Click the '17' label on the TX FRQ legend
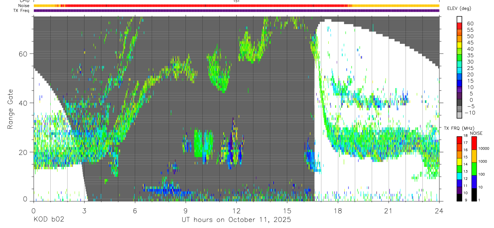This screenshot has width=494, height=228. click(465, 142)
